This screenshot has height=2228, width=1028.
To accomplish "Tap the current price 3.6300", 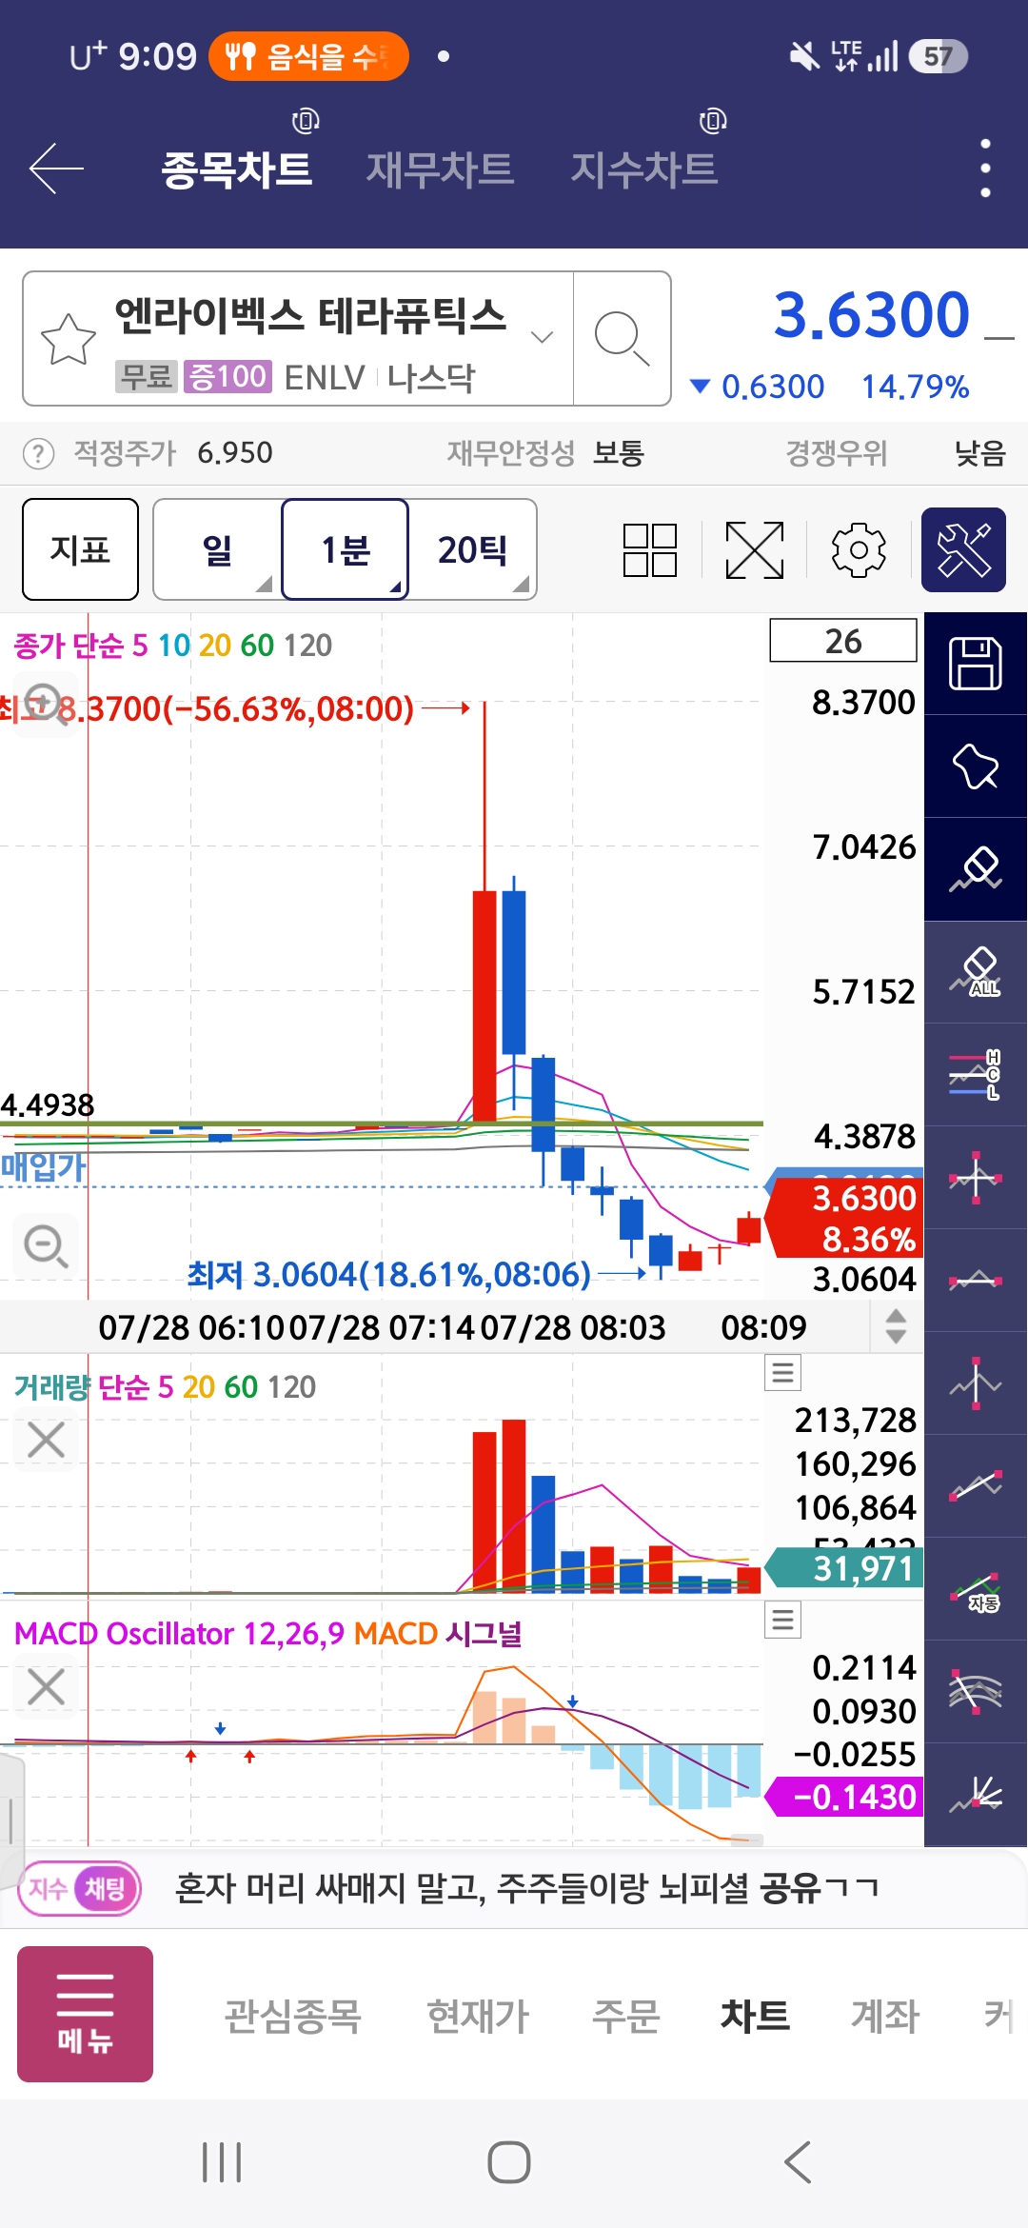I will (x=871, y=315).
